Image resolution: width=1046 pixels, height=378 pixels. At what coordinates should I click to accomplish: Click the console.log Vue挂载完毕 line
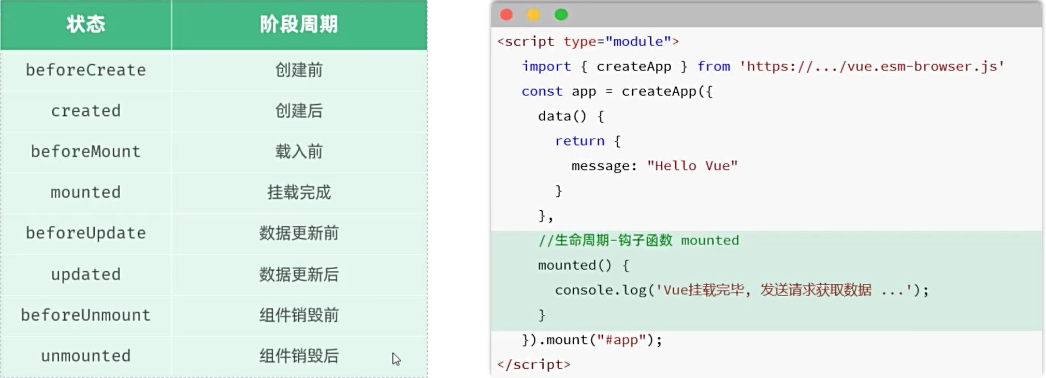tap(742, 290)
